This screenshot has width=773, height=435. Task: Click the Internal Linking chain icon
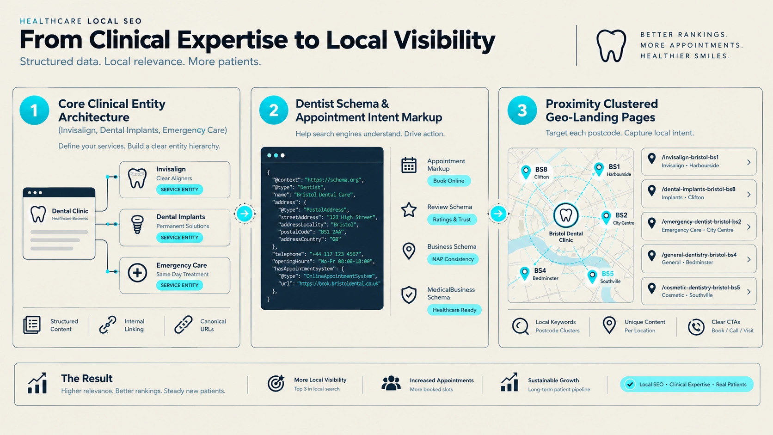[108, 325]
